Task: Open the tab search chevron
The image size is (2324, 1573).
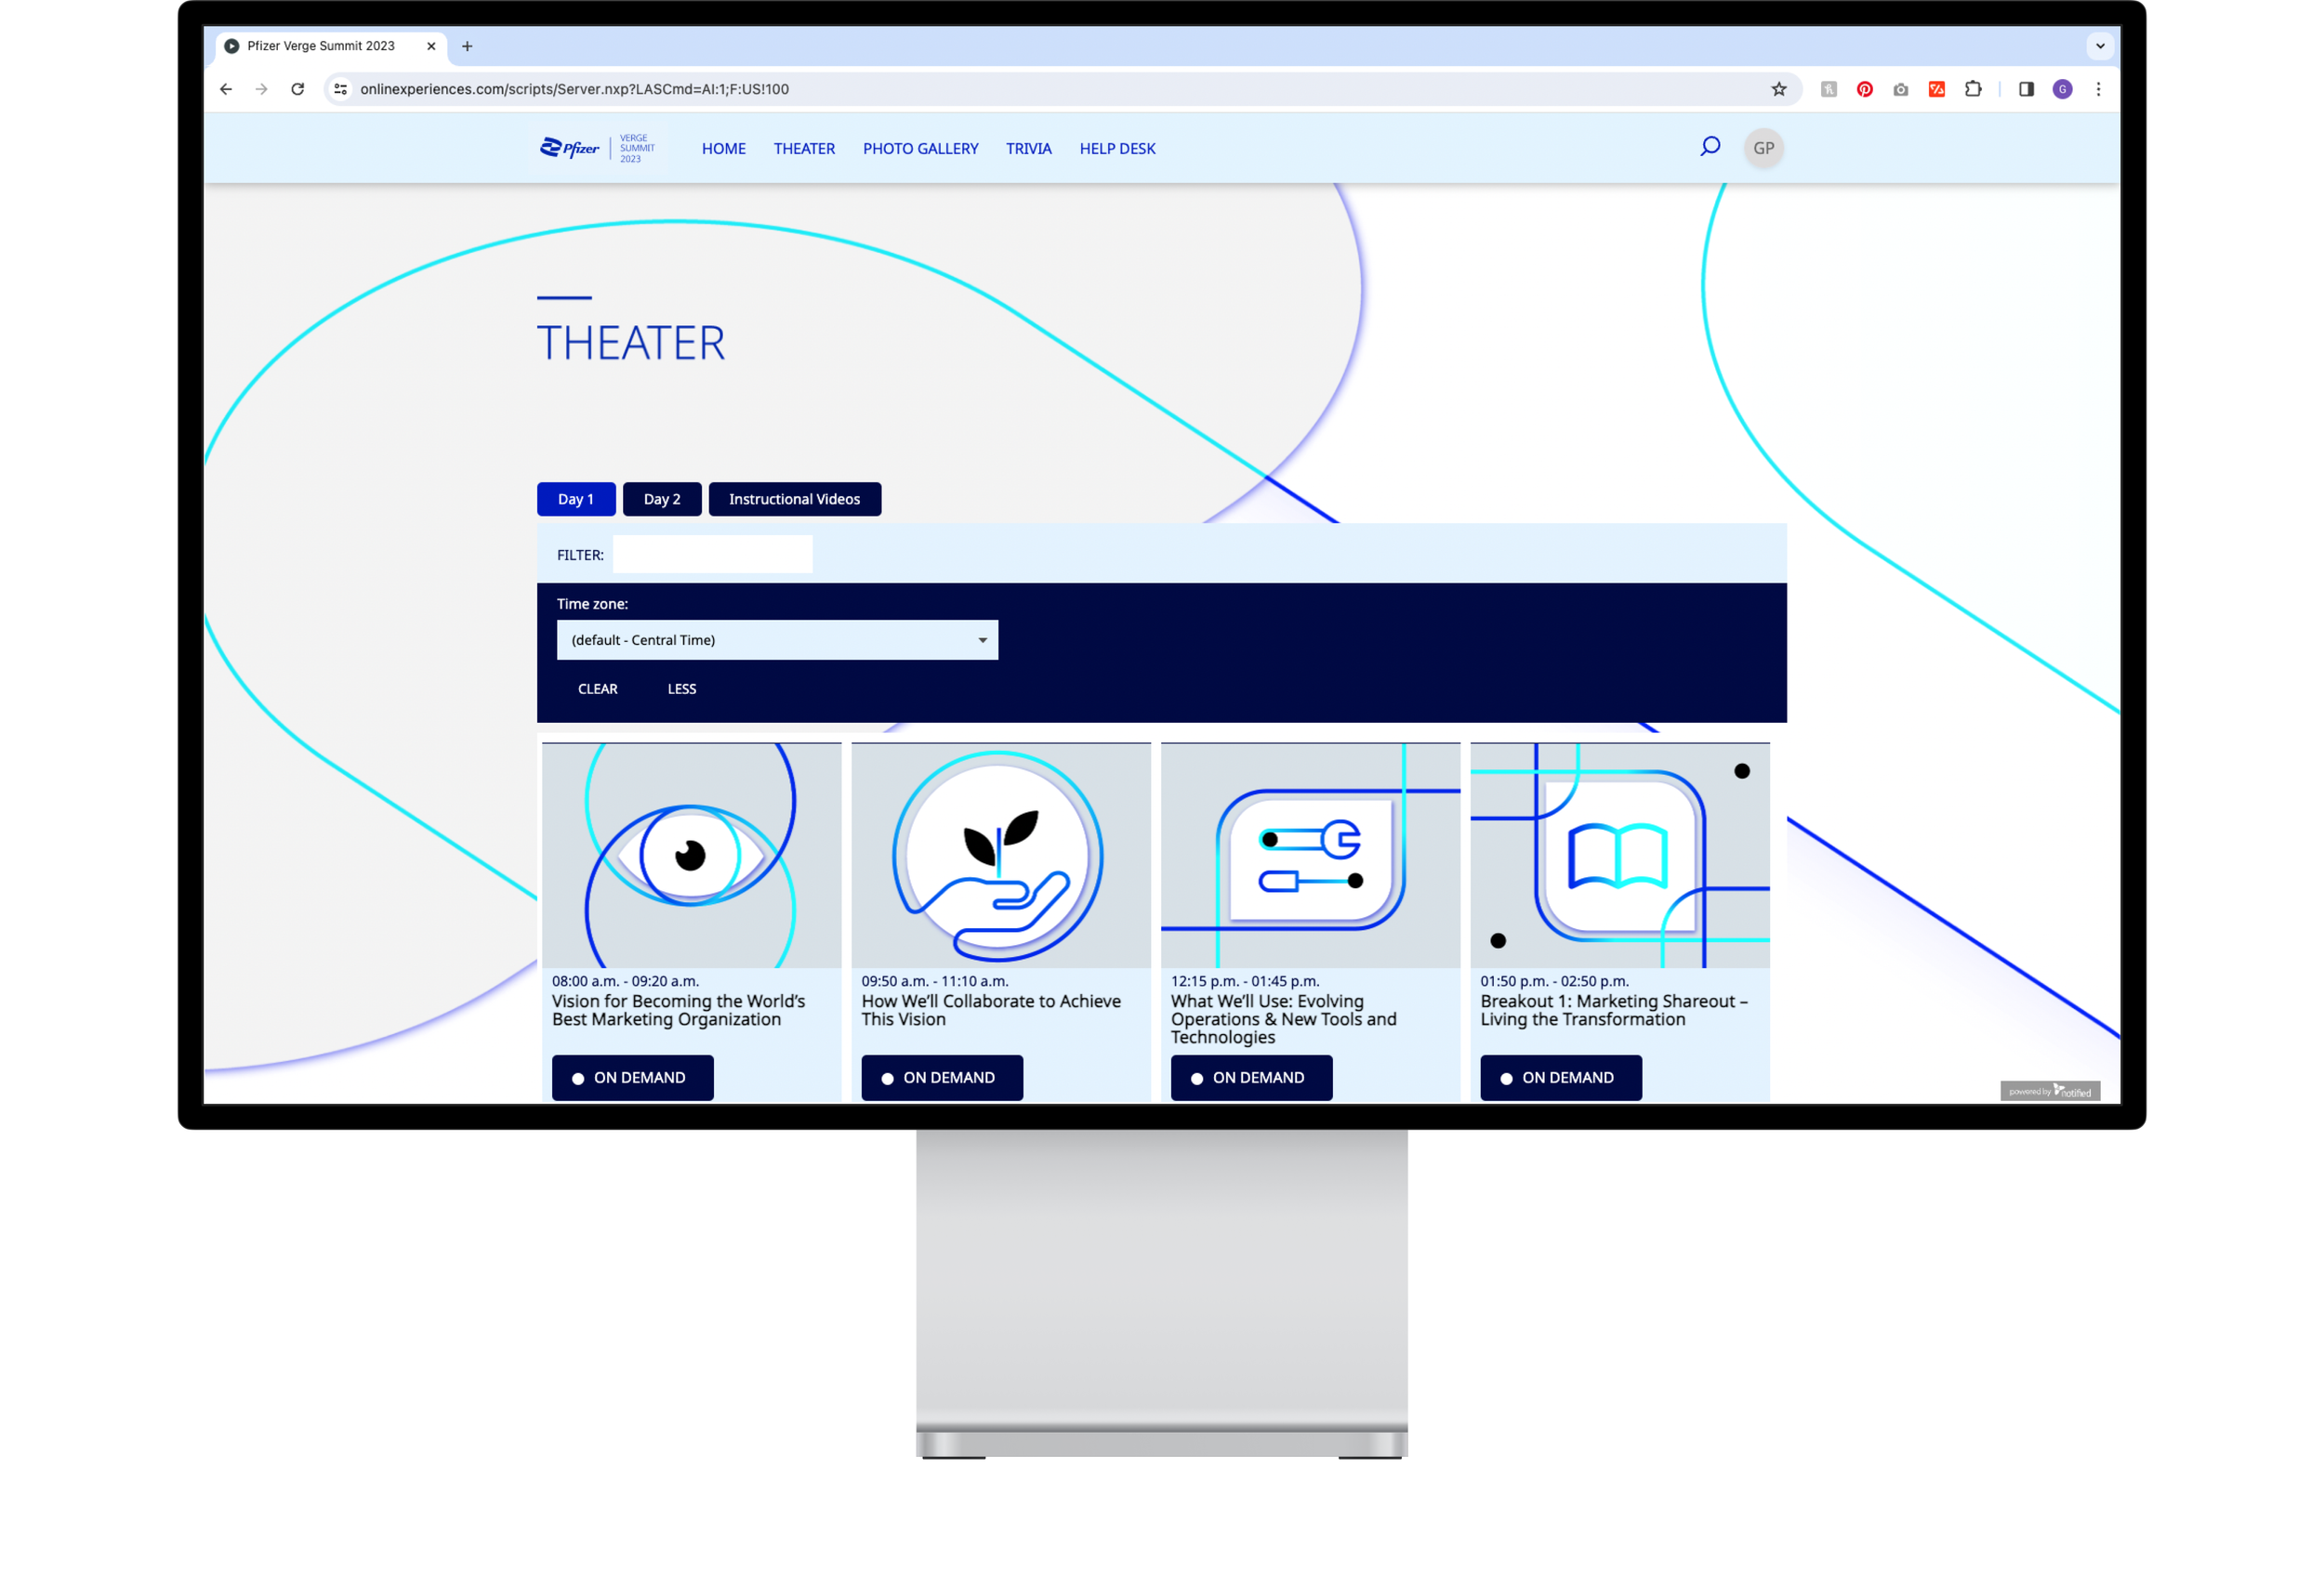Action: coord(2100,46)
